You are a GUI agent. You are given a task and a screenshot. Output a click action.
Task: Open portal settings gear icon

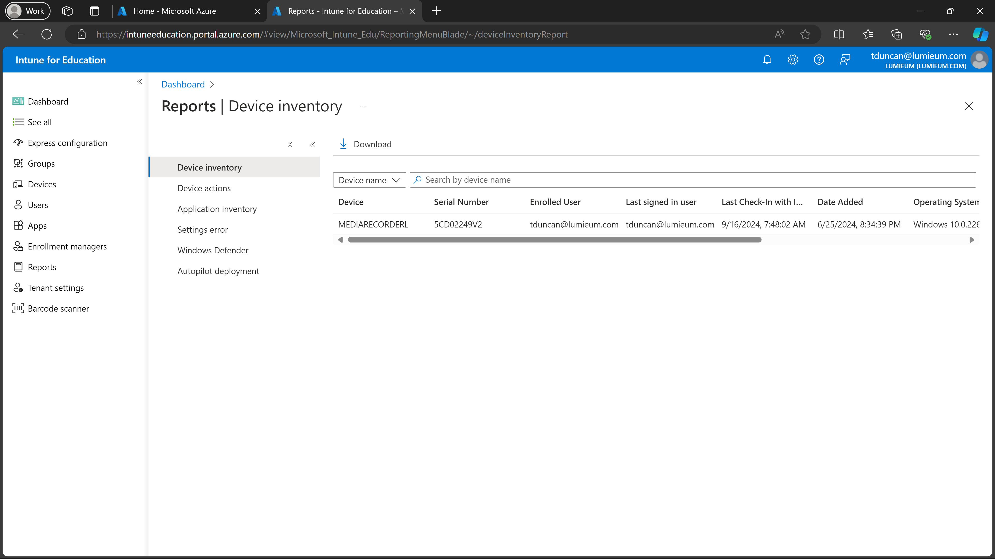[793, 60]
